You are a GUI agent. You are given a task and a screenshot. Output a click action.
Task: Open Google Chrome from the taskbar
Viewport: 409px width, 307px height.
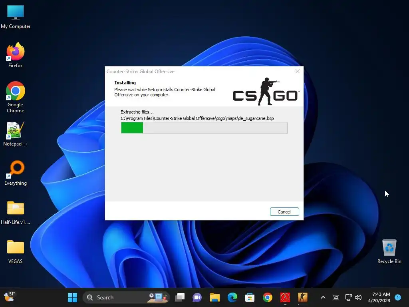point(267,297)
